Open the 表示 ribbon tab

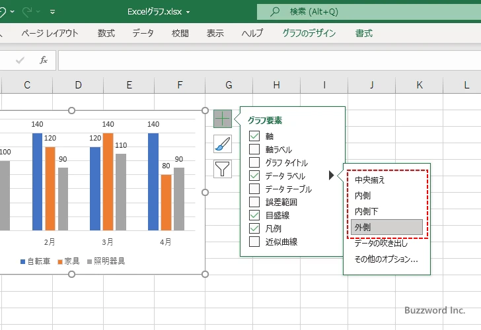(215, 33)
